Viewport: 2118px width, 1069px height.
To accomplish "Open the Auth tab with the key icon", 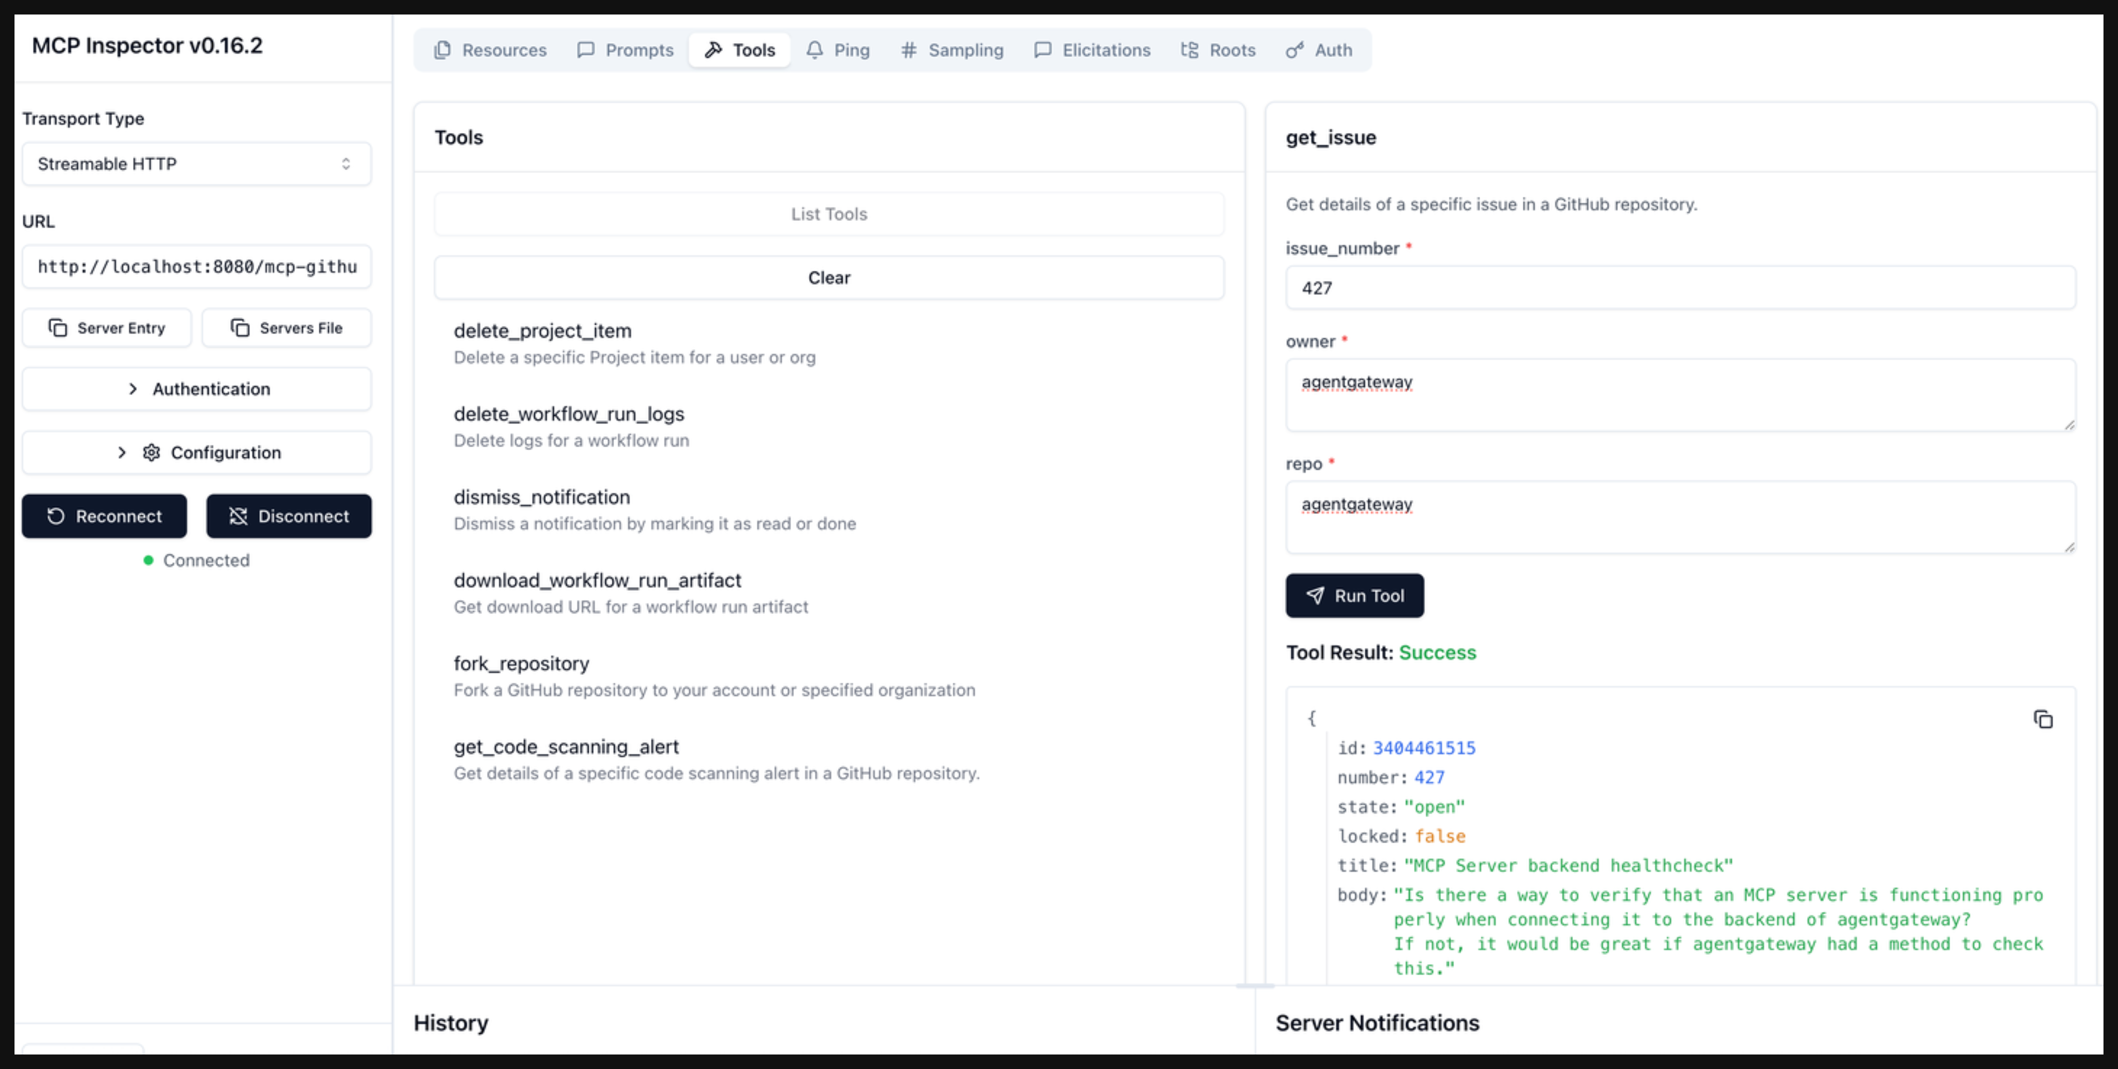I will 1319,50.
